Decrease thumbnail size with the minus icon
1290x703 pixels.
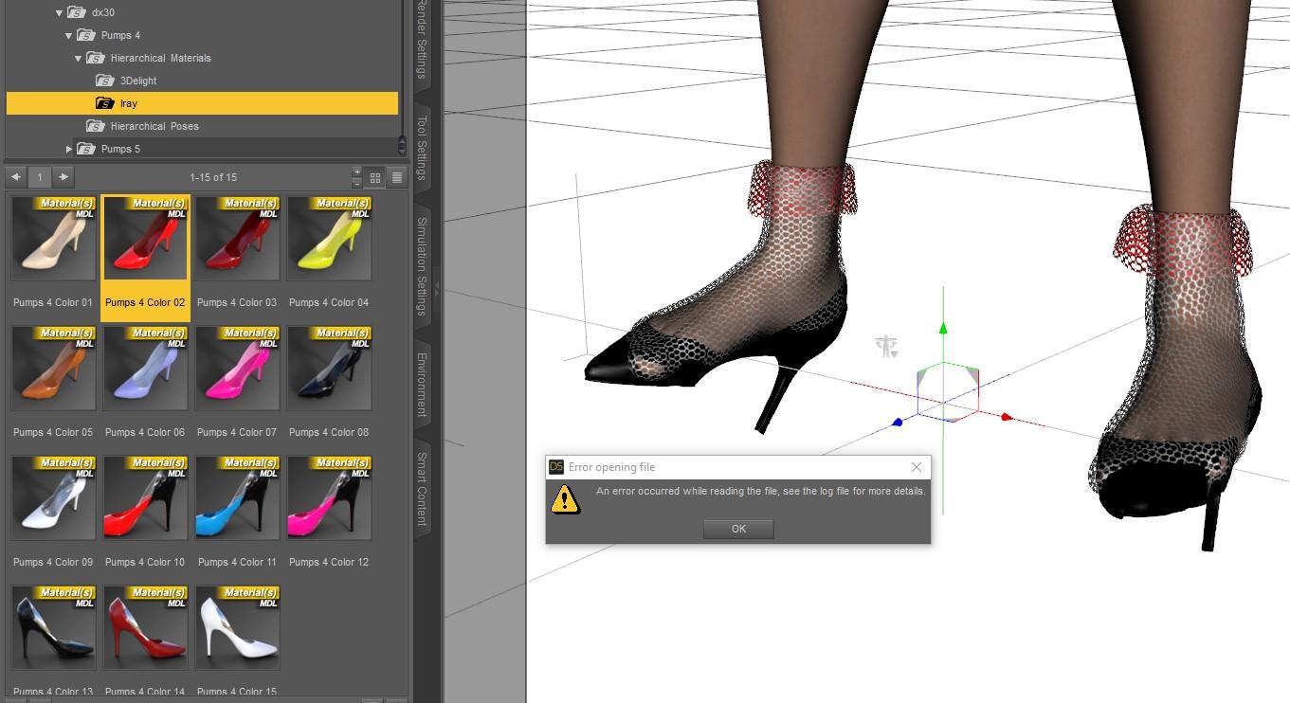coord(357,184)
